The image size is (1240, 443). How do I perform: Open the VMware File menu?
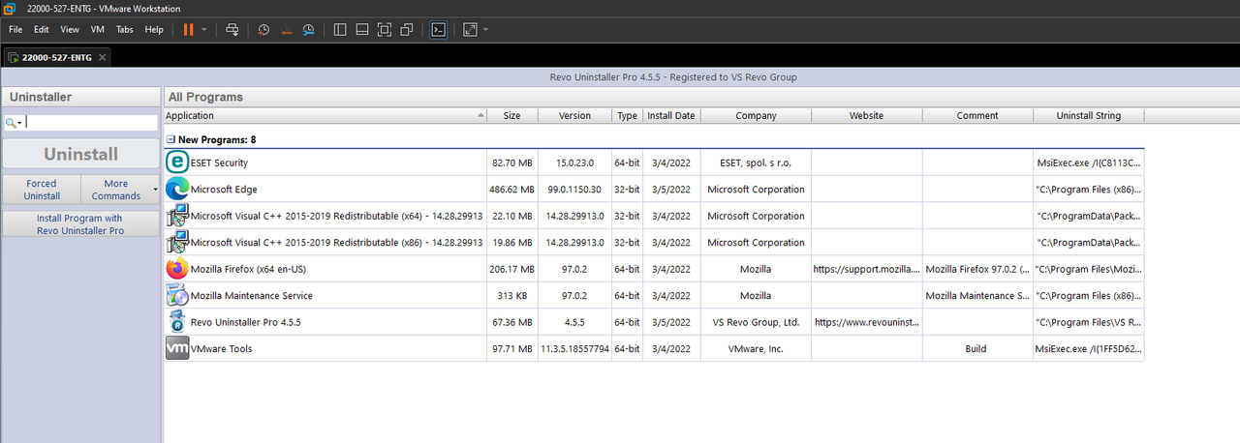(15, 29)
